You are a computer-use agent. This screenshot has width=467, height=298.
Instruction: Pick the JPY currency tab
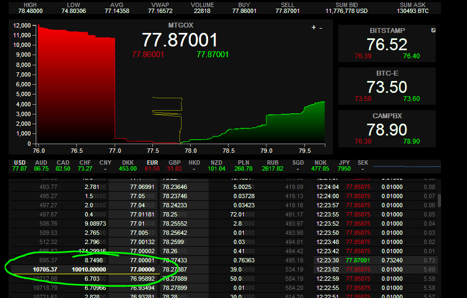(344, 166)
